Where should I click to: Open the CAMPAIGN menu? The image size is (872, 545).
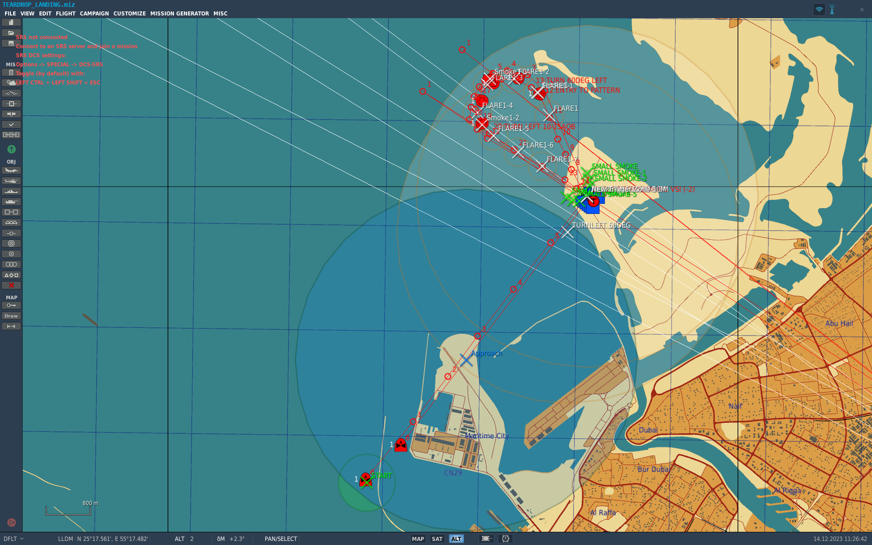(94, 14)
